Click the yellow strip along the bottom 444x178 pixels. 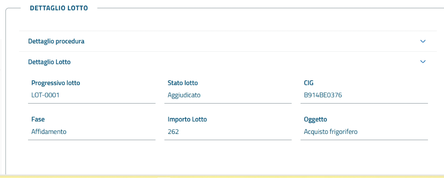pos(222,176)
